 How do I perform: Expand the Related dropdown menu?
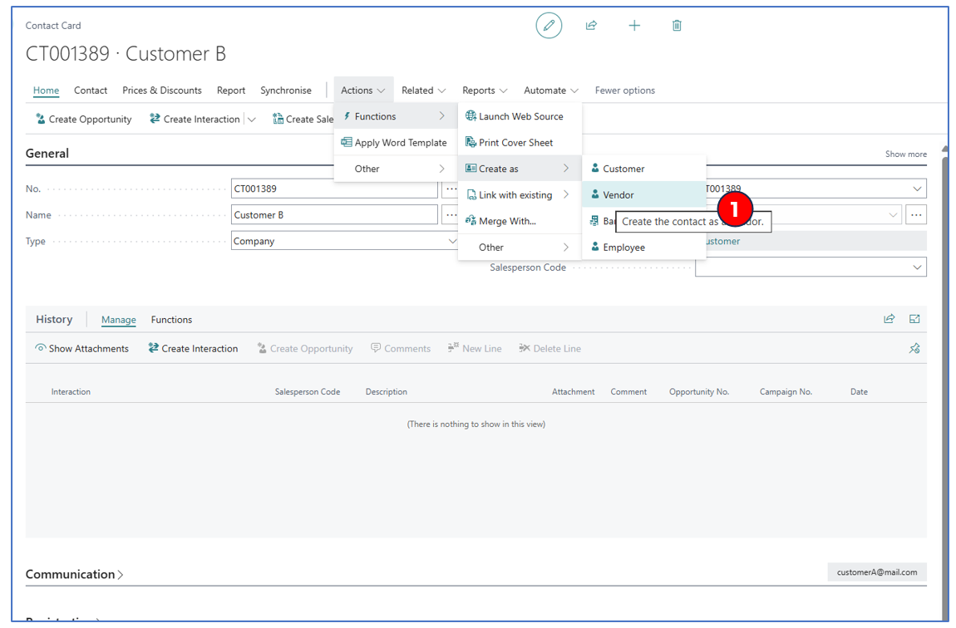click(x=423, y=91)
